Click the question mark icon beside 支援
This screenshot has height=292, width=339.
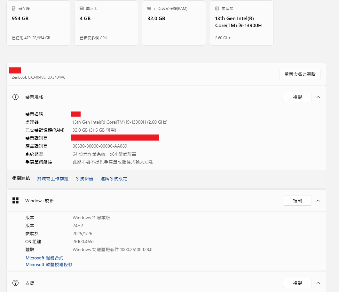pos(15,283)
